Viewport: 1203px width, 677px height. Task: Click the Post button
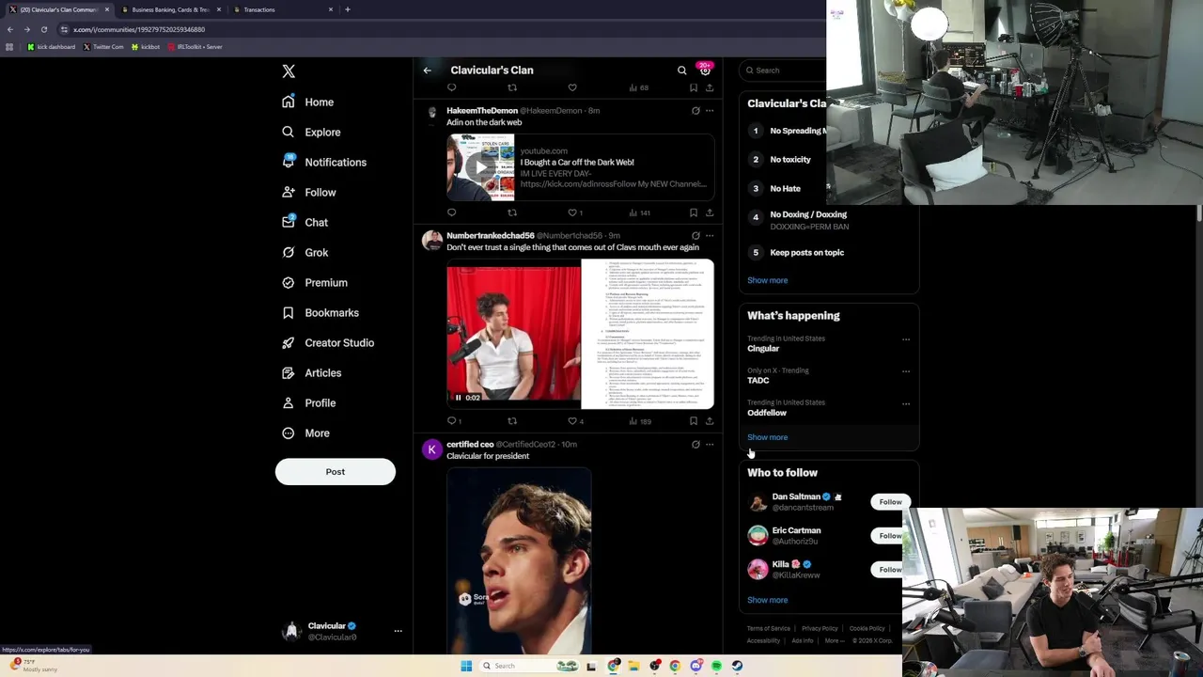tap(336, 472)
